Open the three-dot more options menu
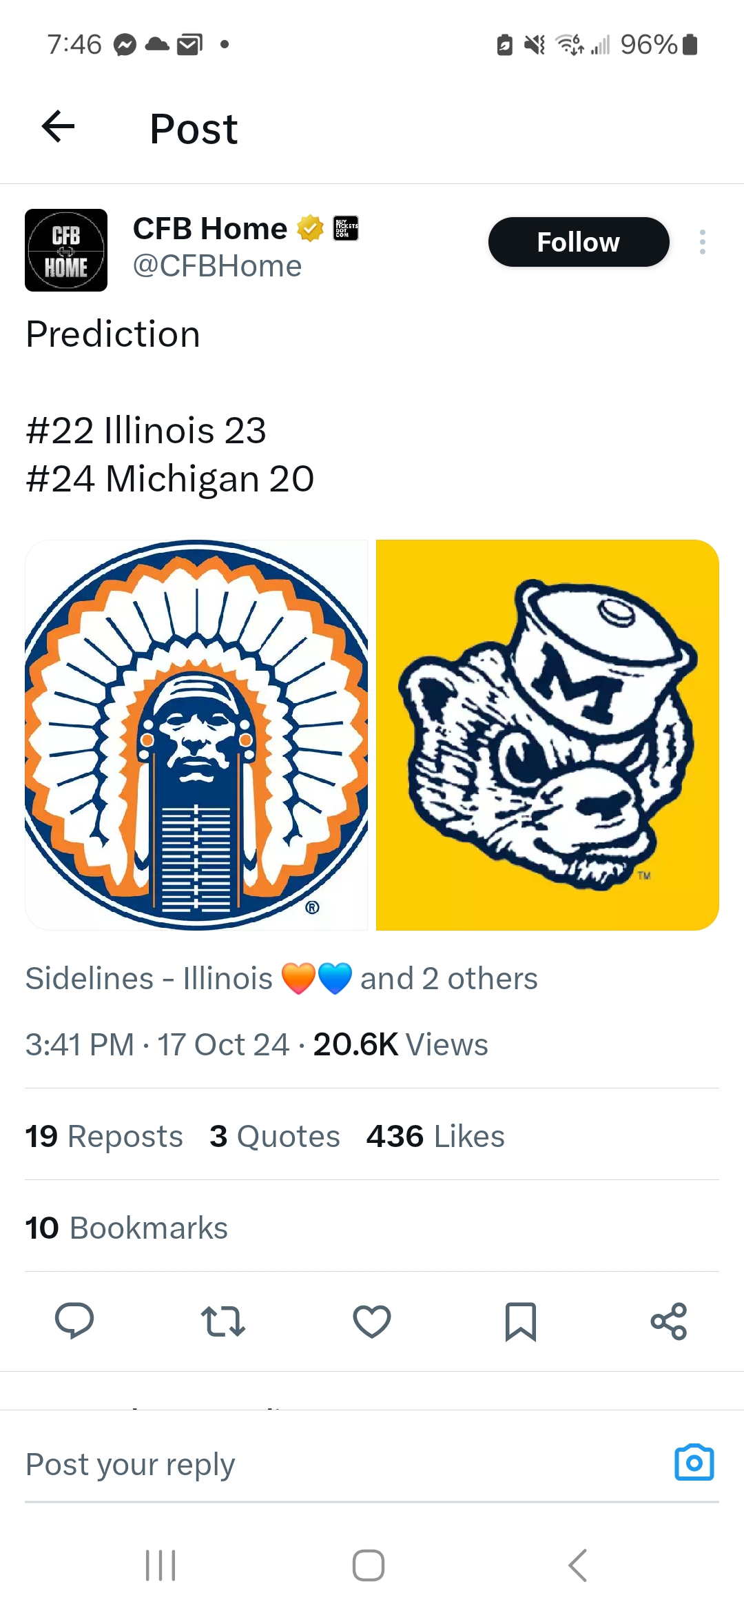This screenshot has height=1613, width=744. (x=702, y=242)
